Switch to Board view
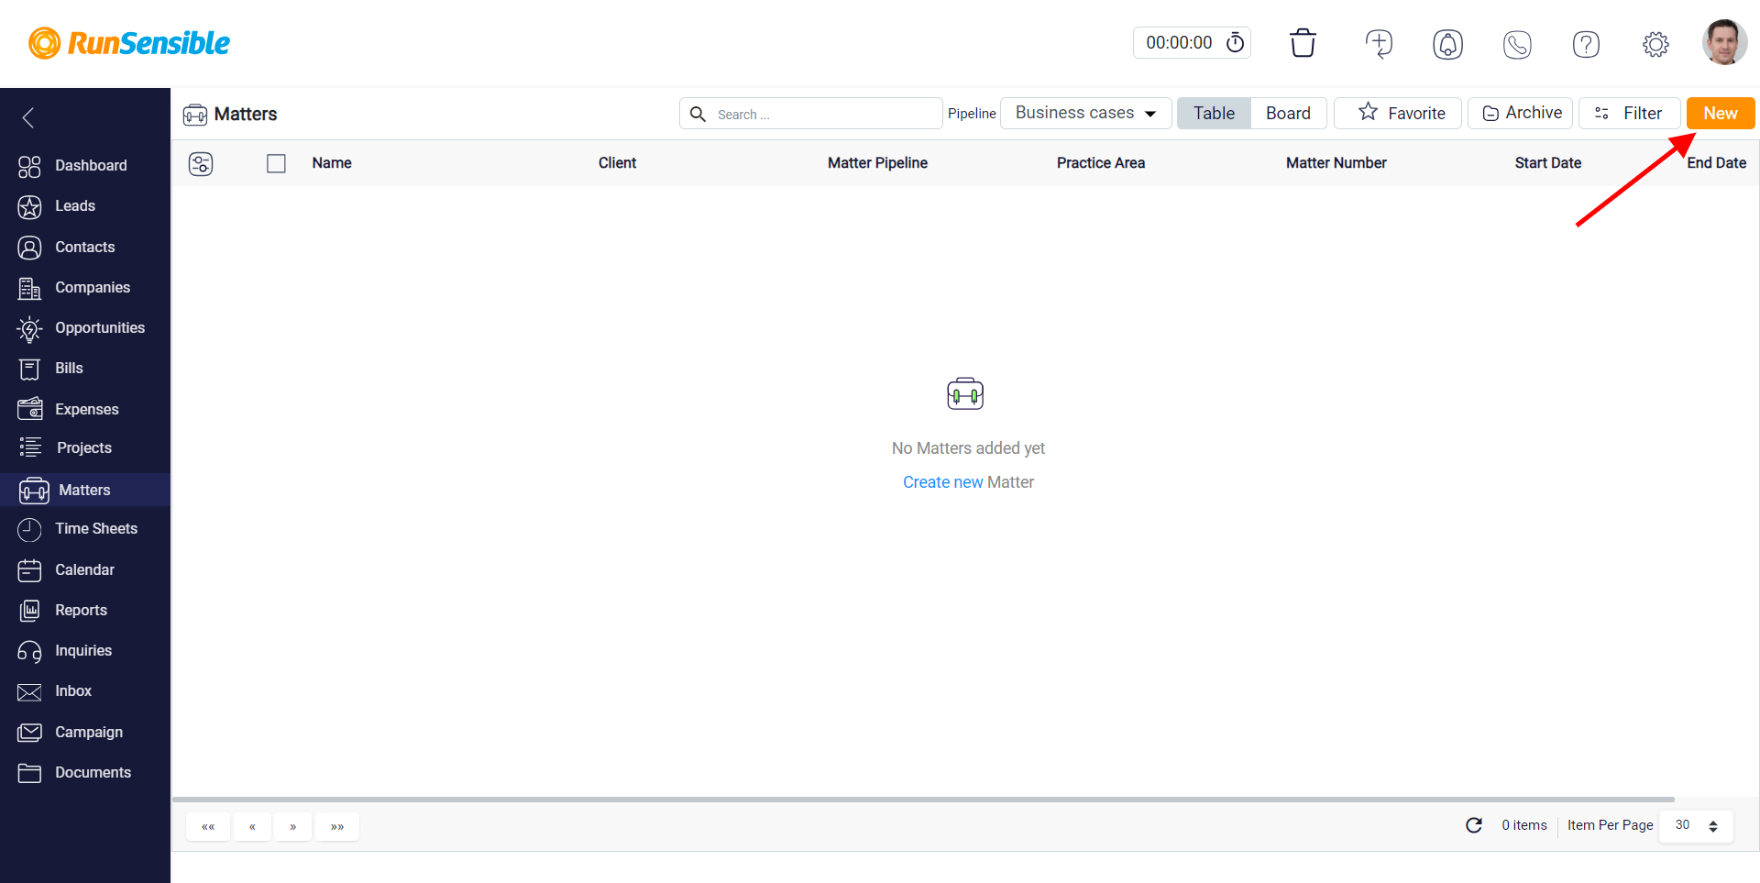Image resolution: width=1760 pixels, height=883 pixels. [x=1288, y=113]
